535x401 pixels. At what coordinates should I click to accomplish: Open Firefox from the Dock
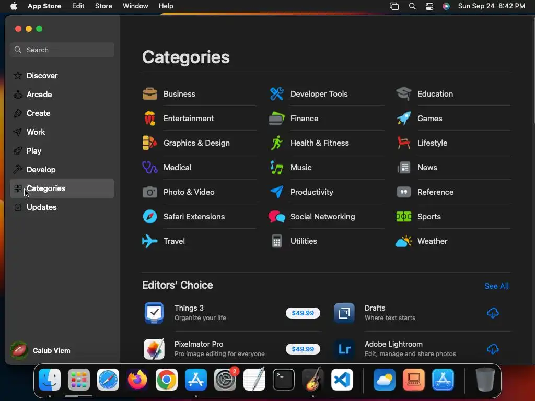(x=137, y=380)
